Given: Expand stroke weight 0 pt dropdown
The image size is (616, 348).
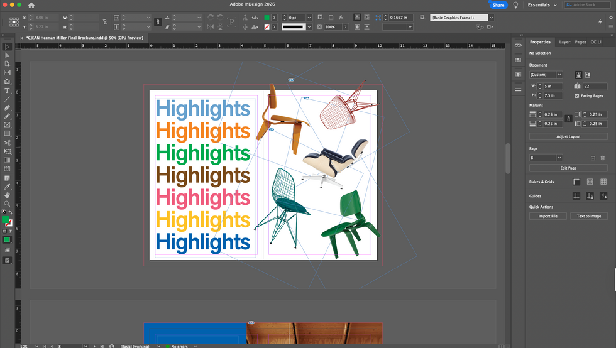Looking at the screenshot, I should pos(309,18).
